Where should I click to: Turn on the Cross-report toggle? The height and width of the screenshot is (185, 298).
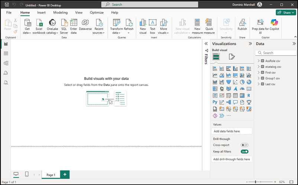[x=244, y=145]
